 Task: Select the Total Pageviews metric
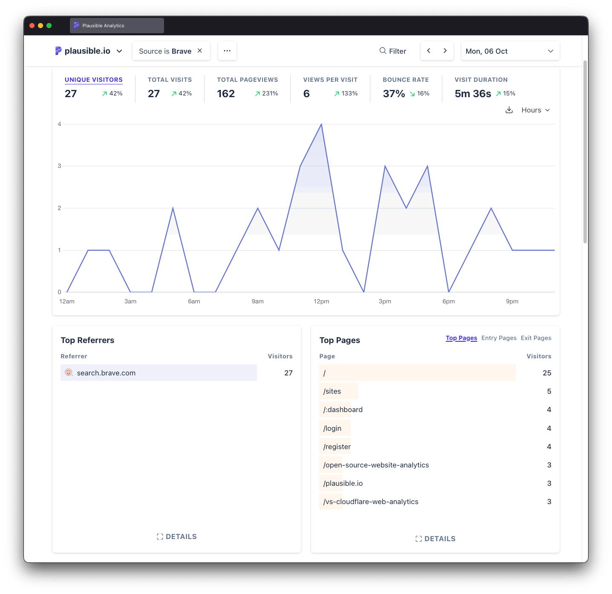[247, 80]
